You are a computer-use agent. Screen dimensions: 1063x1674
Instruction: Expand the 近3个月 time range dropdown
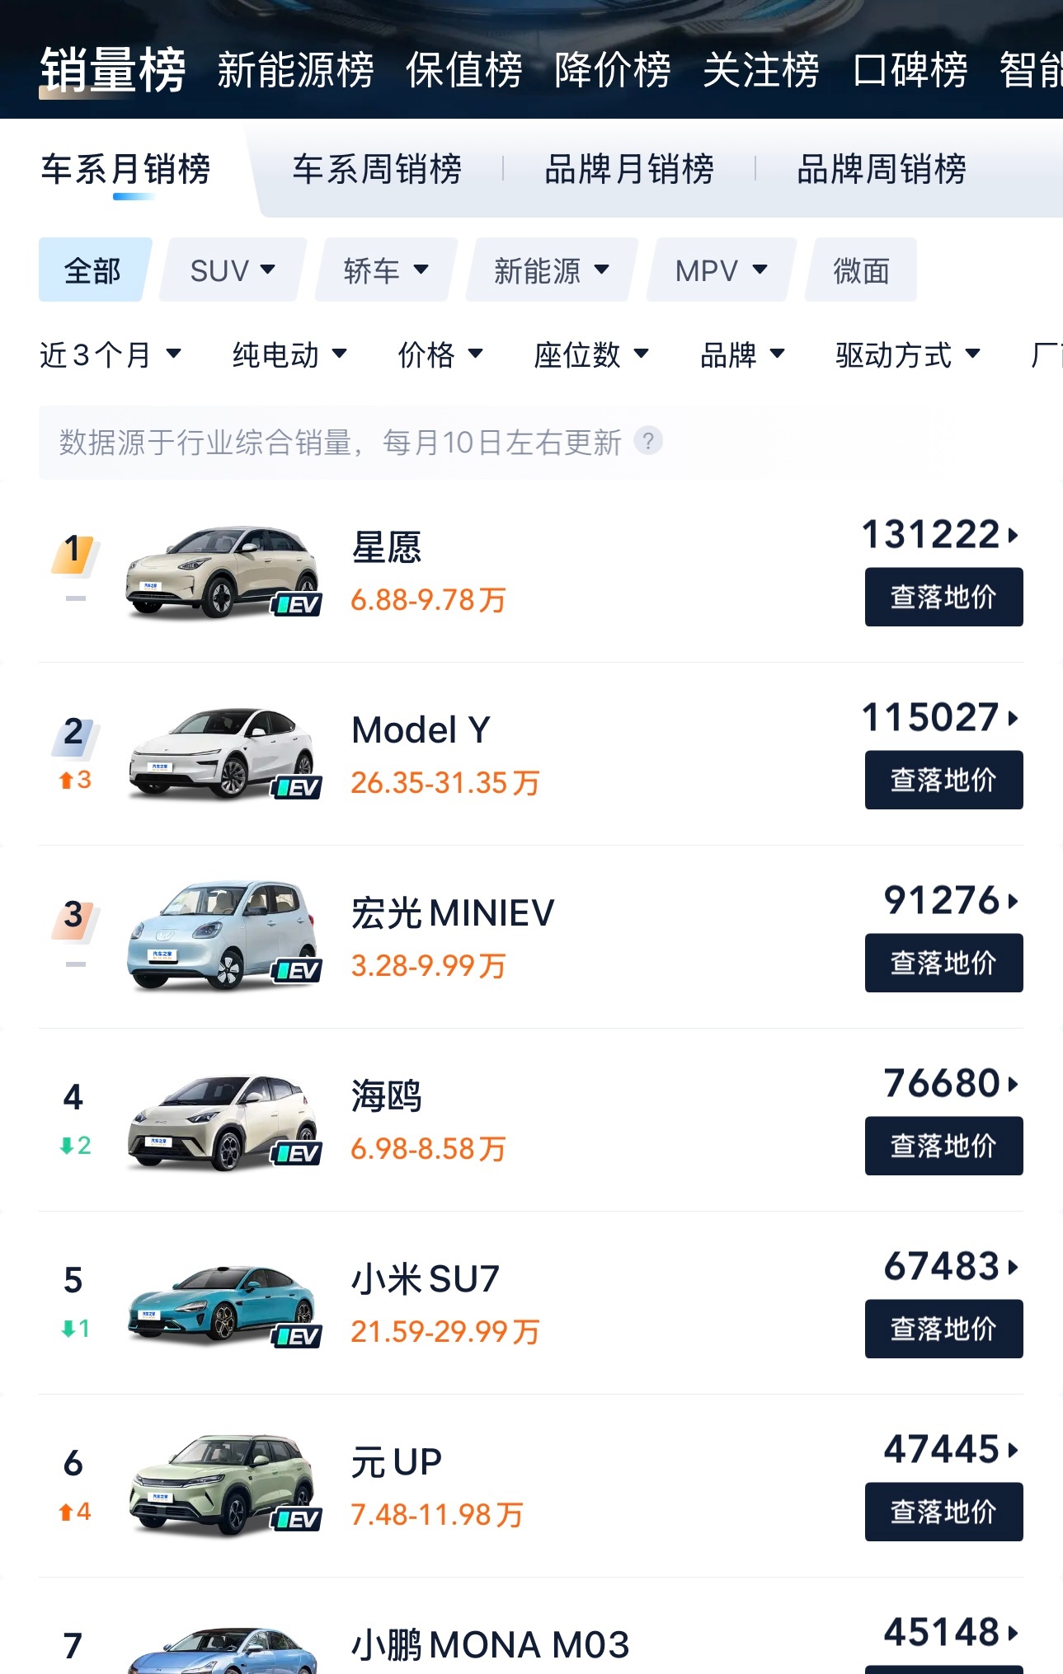[111, 355]
